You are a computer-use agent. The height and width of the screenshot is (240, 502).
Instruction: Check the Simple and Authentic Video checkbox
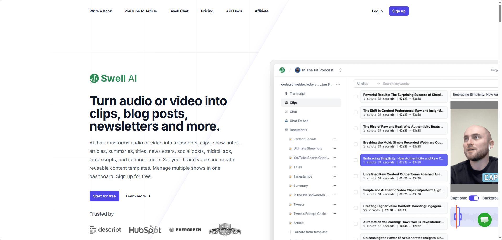click(356, 192)
